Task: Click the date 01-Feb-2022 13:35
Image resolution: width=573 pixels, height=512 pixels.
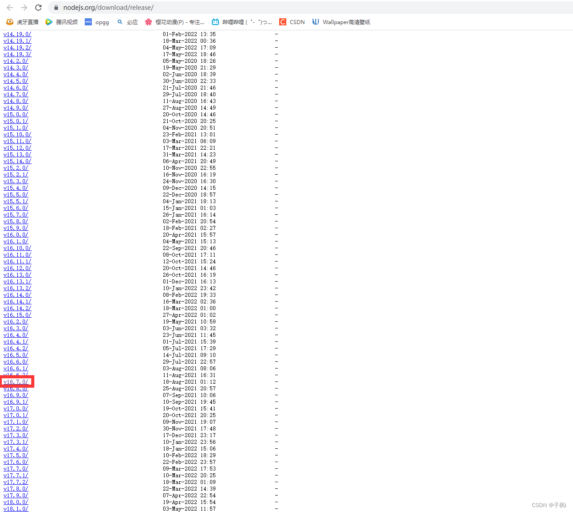Action: tap(189, 34)
